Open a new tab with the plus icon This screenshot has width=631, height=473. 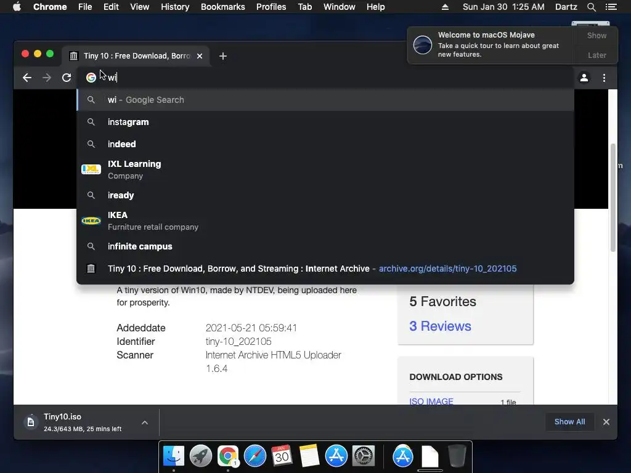click(x=223, y=56)
